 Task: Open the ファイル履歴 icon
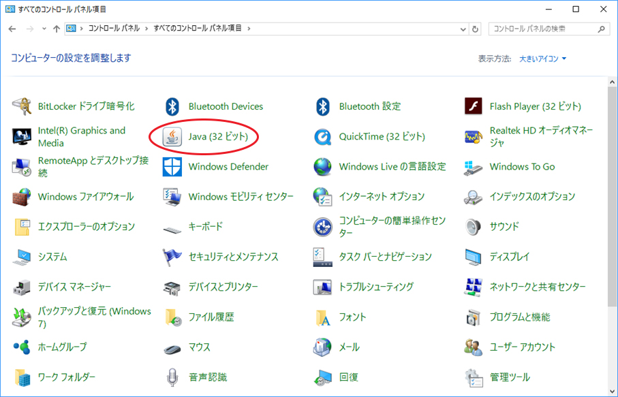tap(172, 317)
